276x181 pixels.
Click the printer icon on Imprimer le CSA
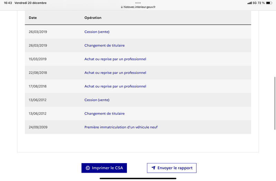tap(88, 168)
